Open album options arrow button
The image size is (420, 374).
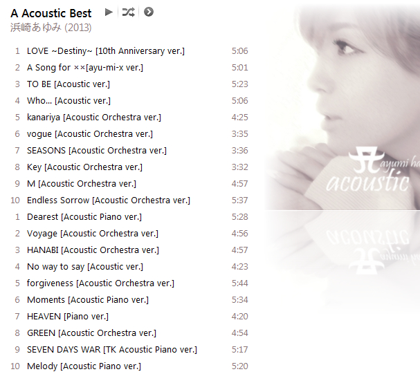coord(149,12)
